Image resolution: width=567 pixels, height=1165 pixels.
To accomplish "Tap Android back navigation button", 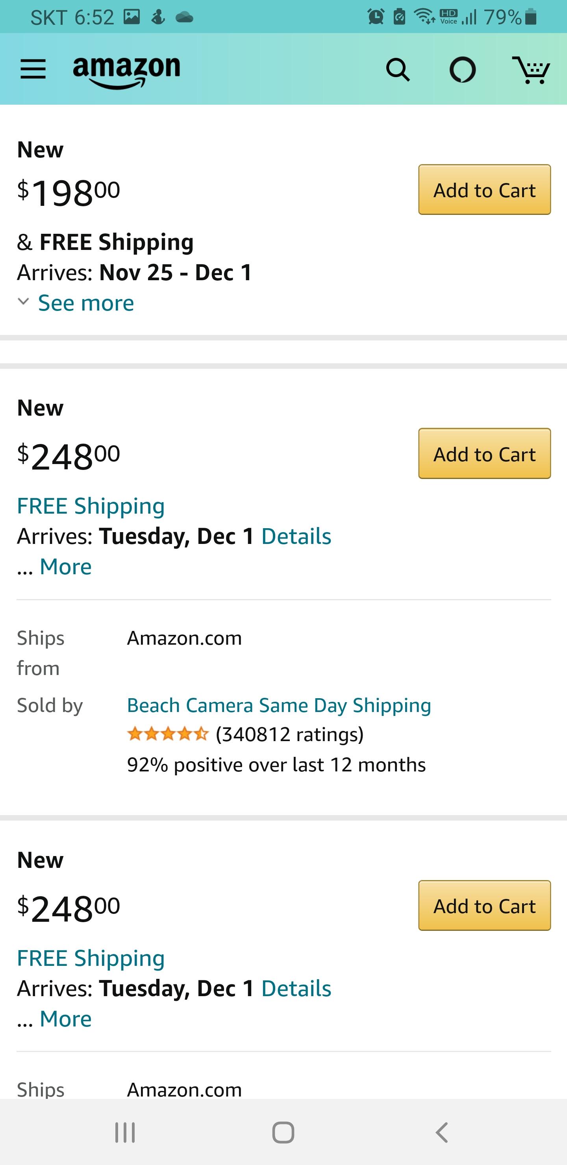I will [x=442, y=1132].
